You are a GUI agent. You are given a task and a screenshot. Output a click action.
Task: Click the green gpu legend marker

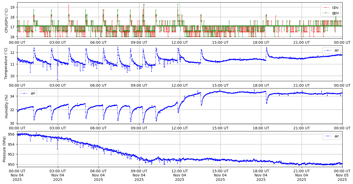point(326,12)
